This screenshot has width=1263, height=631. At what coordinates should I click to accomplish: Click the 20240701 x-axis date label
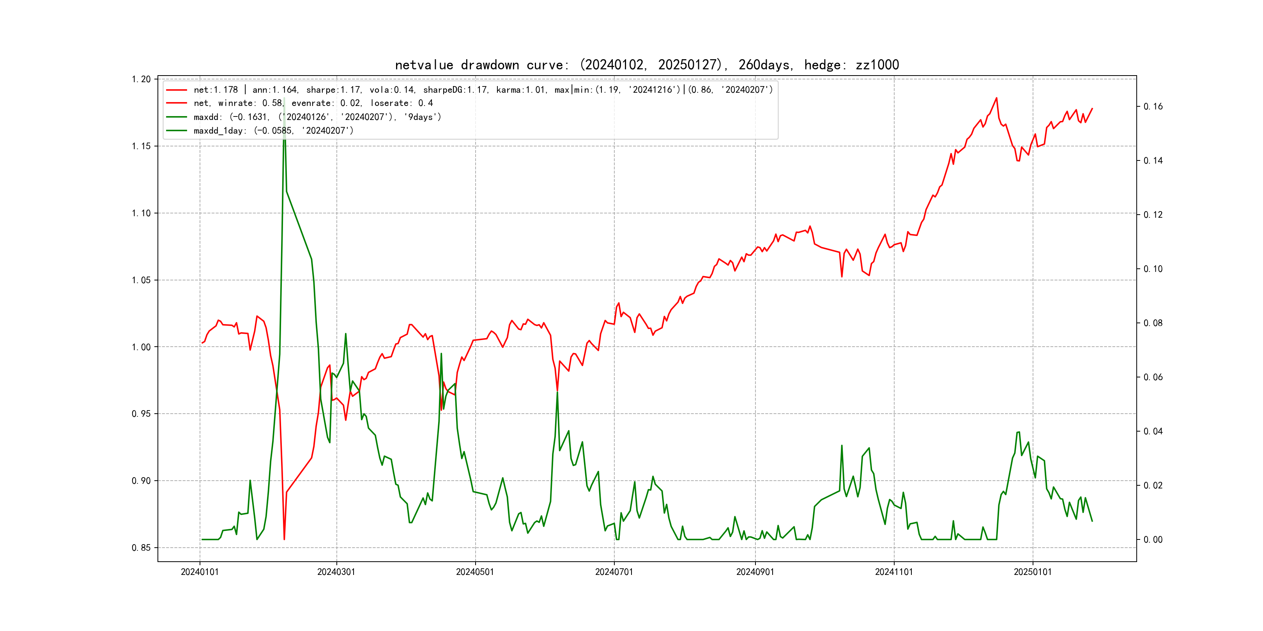click(614, 572)
